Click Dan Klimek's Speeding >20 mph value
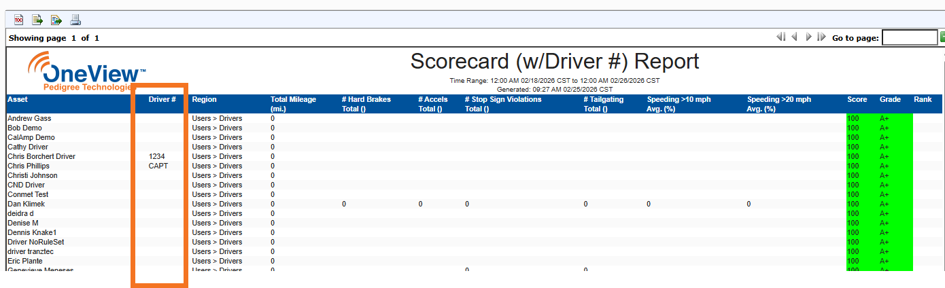Image resolution: width=945 pixels, height=288 pixels. 749,204
